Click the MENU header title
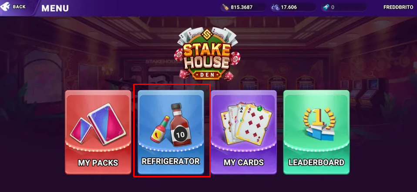Screen dimensions: 417x192 point(55,8)
